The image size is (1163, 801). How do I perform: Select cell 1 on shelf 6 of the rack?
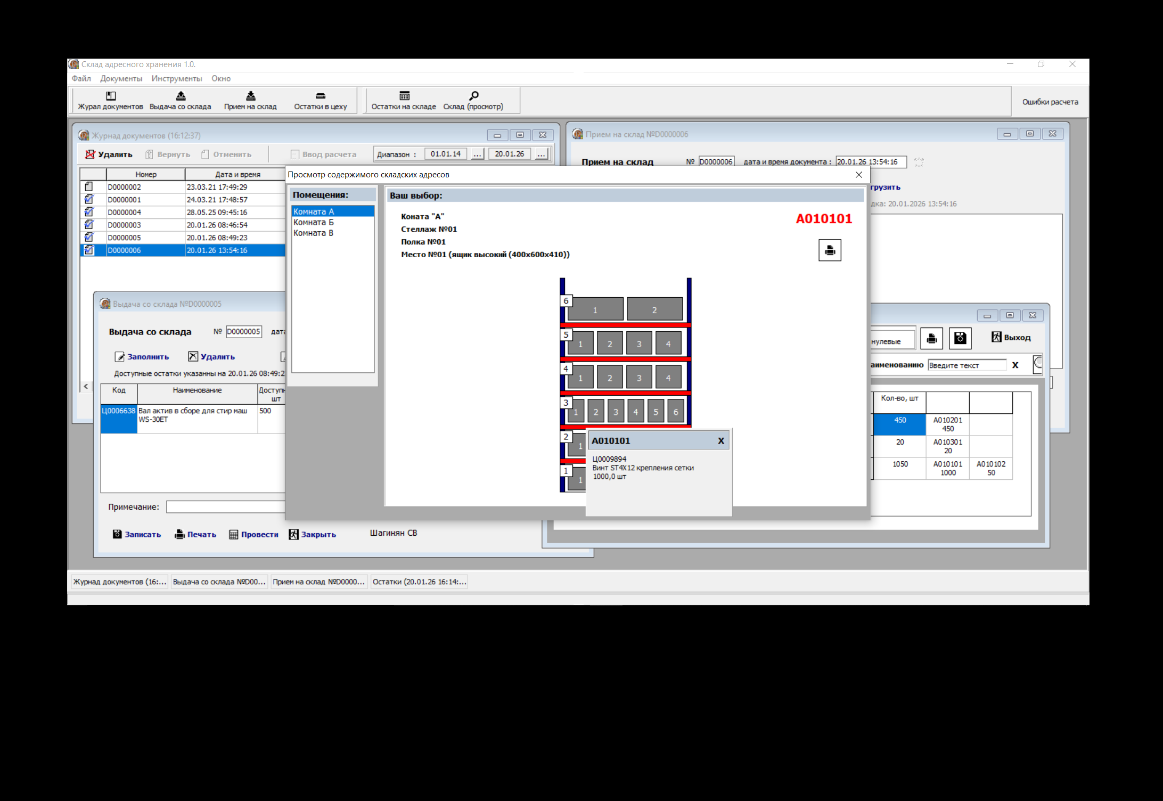tap(595, 309)
